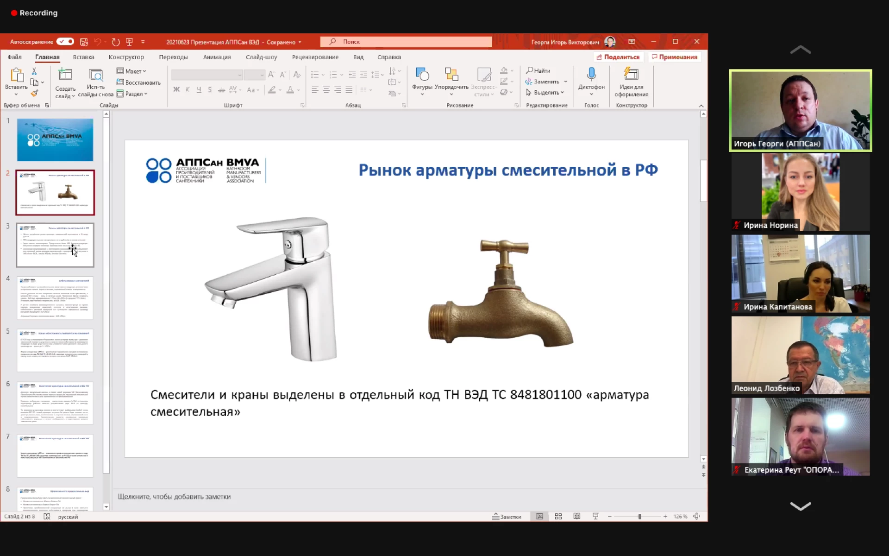Click the Reset (Восстановить) button

138,82
